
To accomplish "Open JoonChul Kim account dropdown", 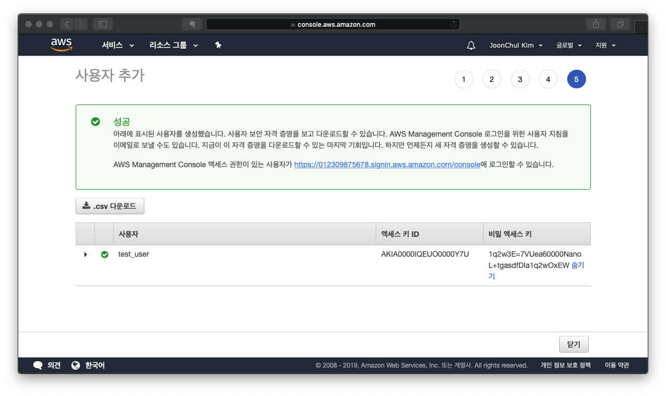I will coord(516,46).
